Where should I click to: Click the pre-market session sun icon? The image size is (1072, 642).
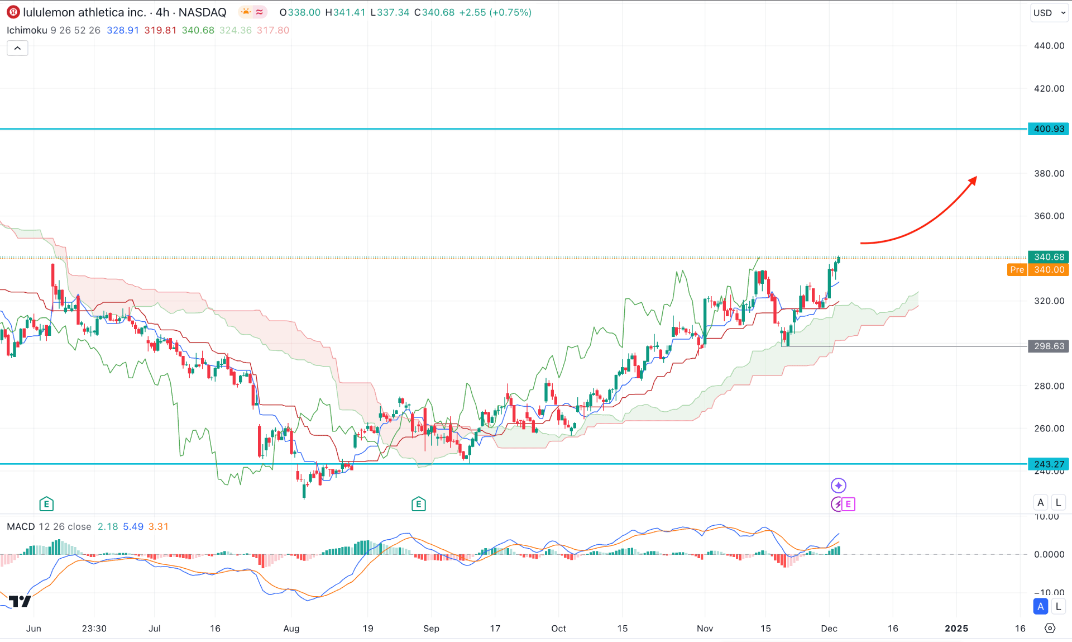pos(245,12)
